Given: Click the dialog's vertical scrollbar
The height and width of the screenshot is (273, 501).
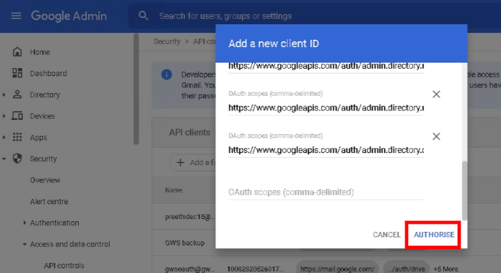Looking at the screenshot, I should click(x=465, y=191).
